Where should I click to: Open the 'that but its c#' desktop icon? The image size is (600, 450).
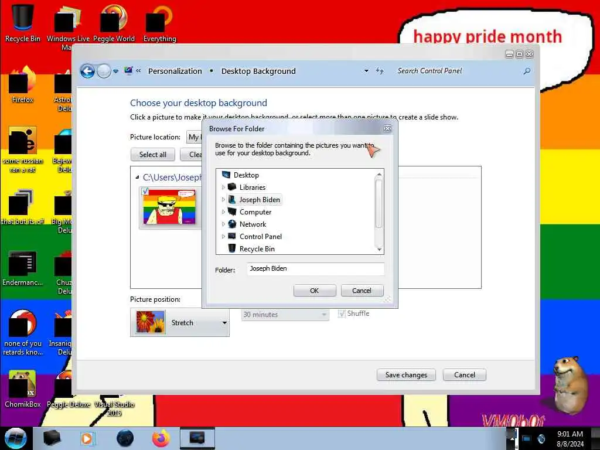point(22,207)
